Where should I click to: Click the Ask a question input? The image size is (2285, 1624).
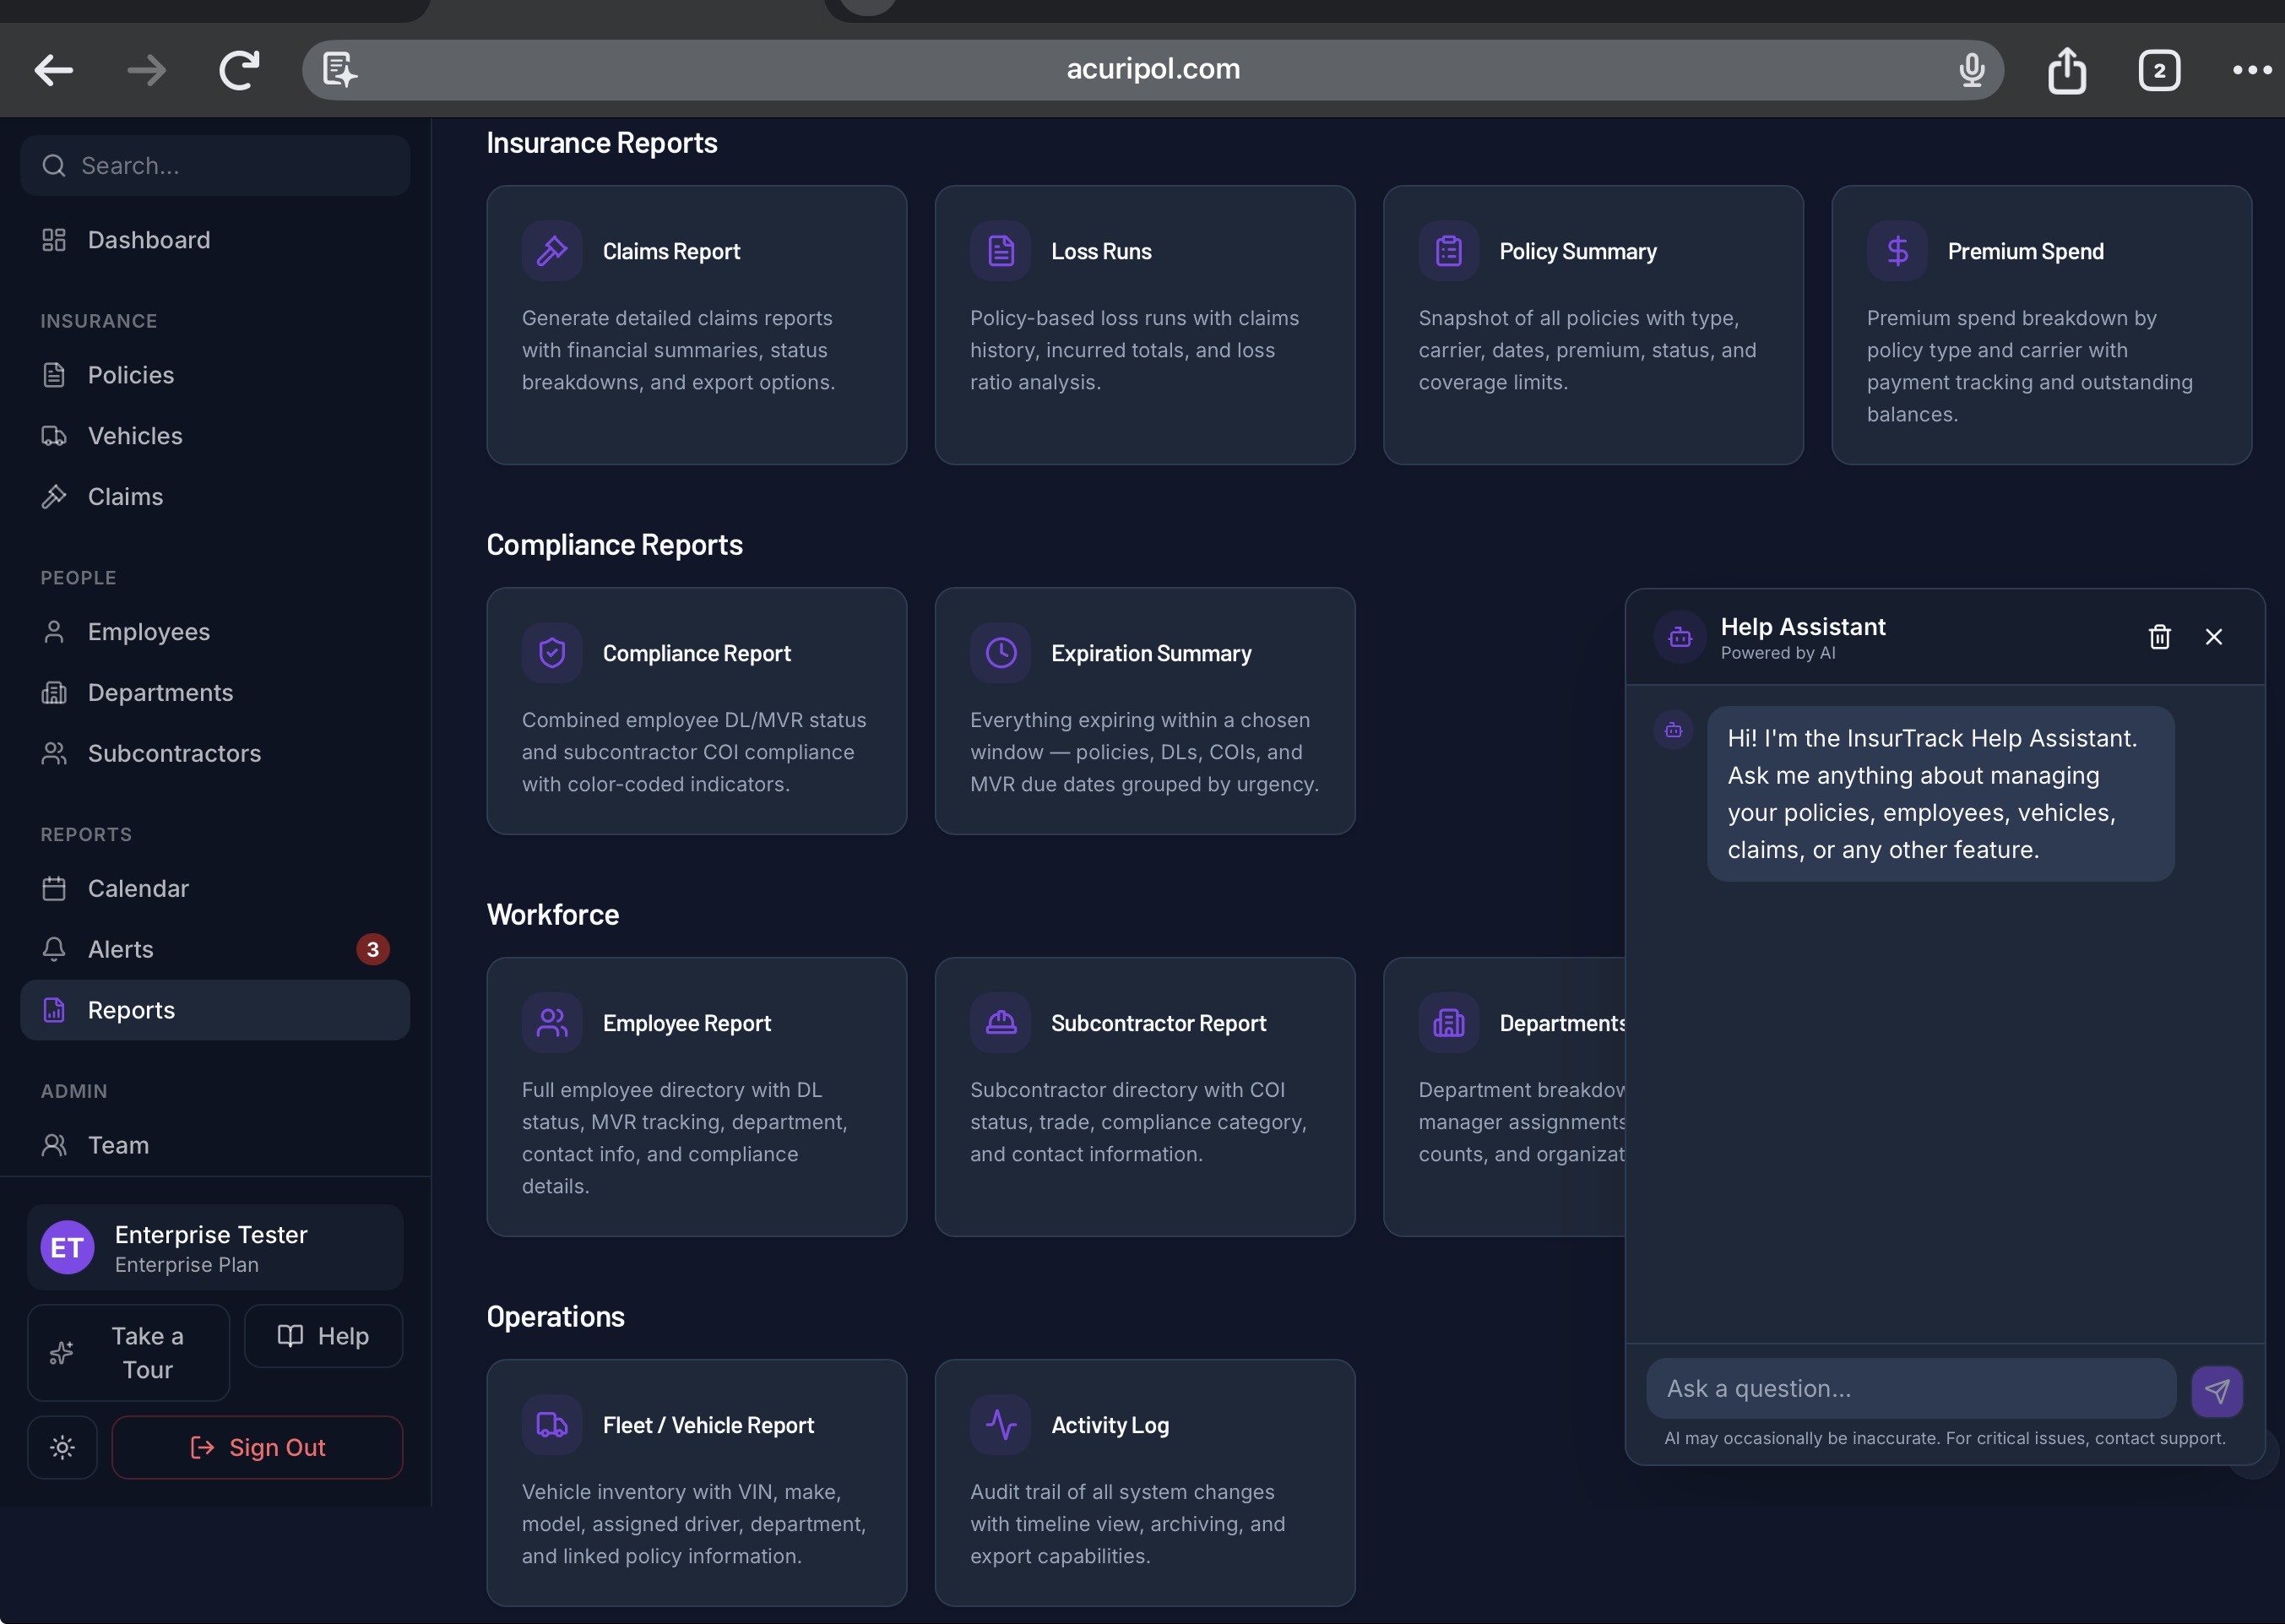tap(1909, 1388)
